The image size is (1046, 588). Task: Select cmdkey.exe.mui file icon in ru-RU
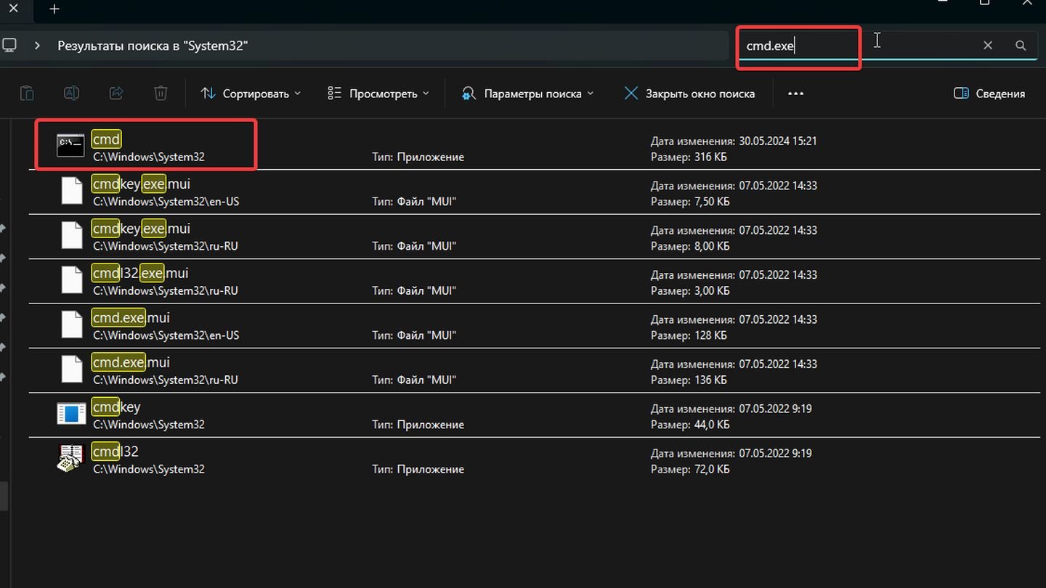[72, 236]
